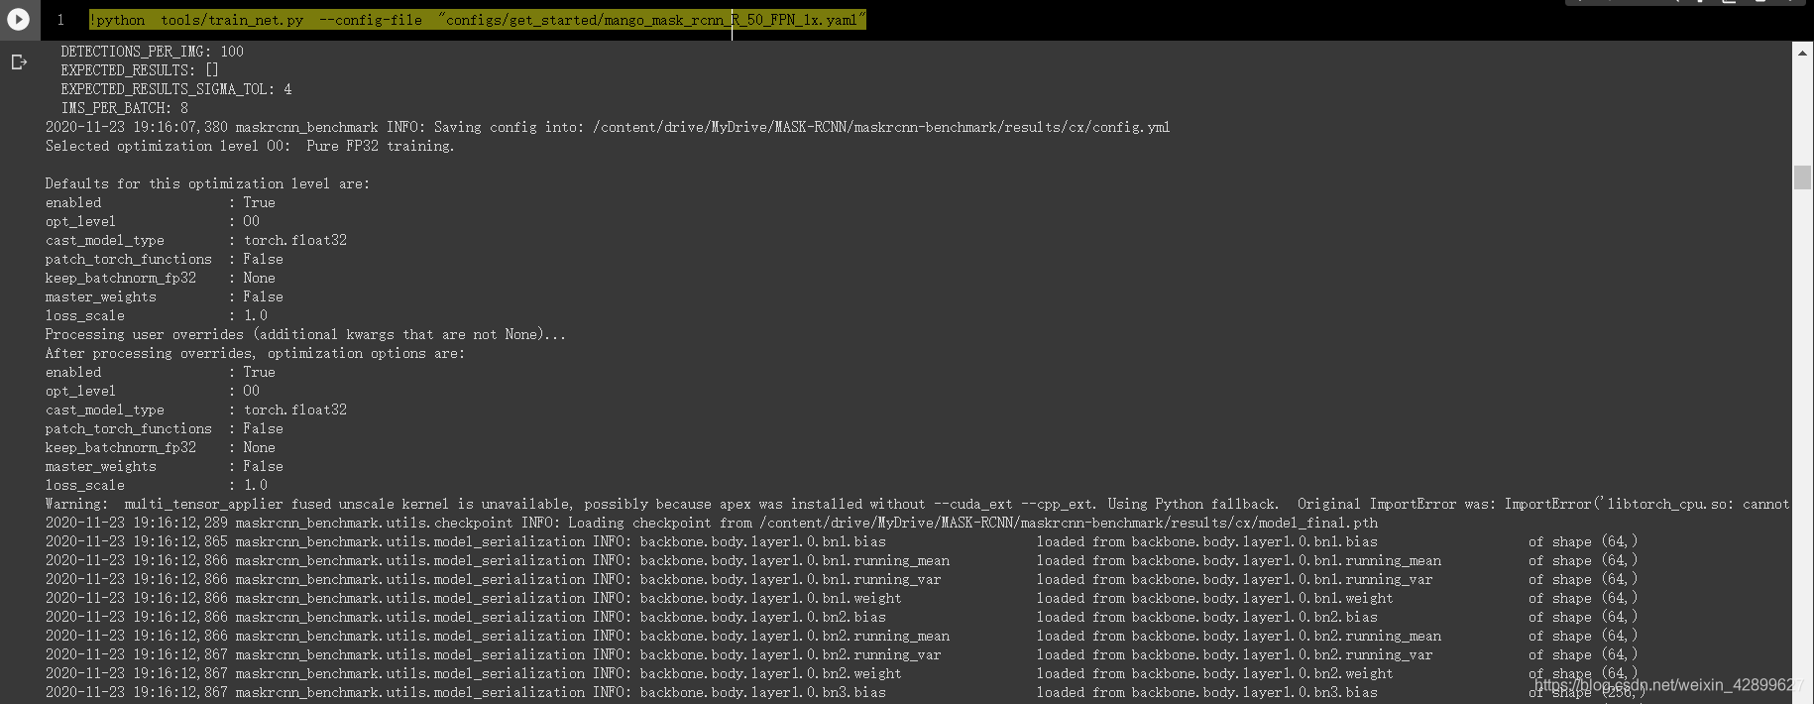The width and height of the screenshot is (1814, 704).
Task: Click the 'EXPECTED_RESULTS: []' line
Action: tap(140, 70)
